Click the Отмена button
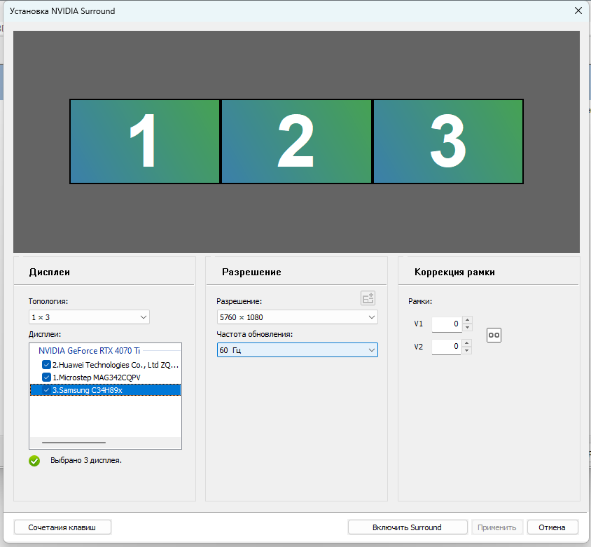 552,527
